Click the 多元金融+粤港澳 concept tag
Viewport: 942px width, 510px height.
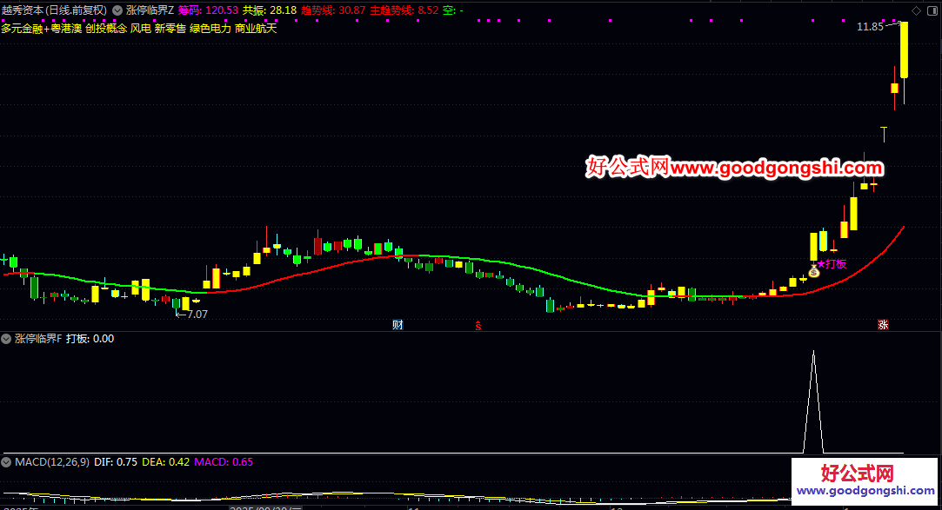tap(42, 28)
